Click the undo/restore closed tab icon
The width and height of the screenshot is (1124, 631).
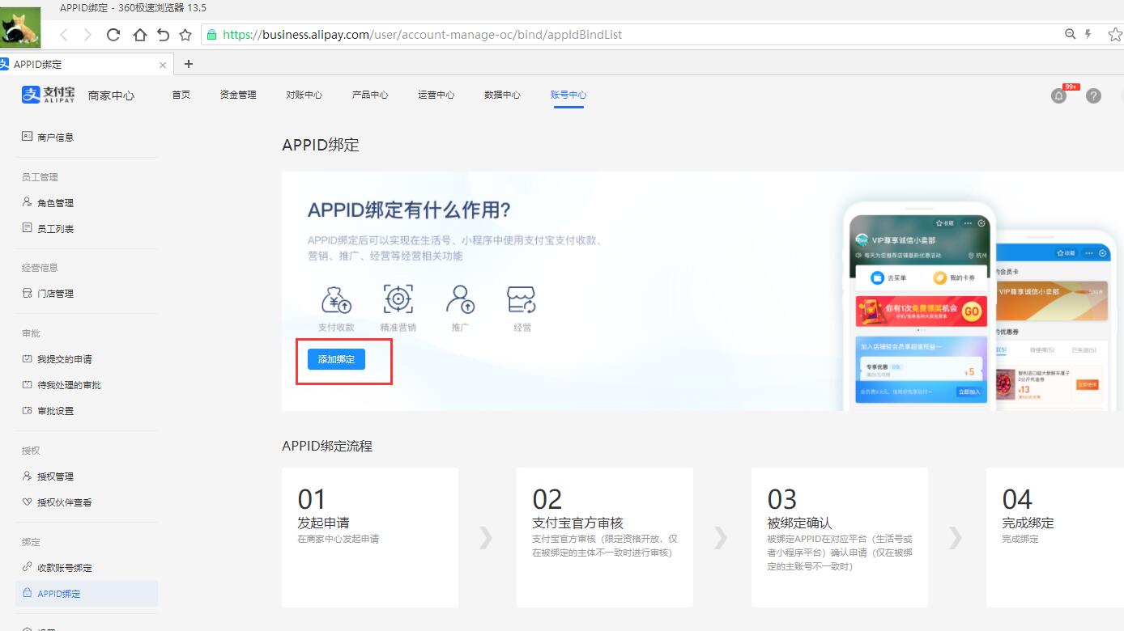click(163, 35)
